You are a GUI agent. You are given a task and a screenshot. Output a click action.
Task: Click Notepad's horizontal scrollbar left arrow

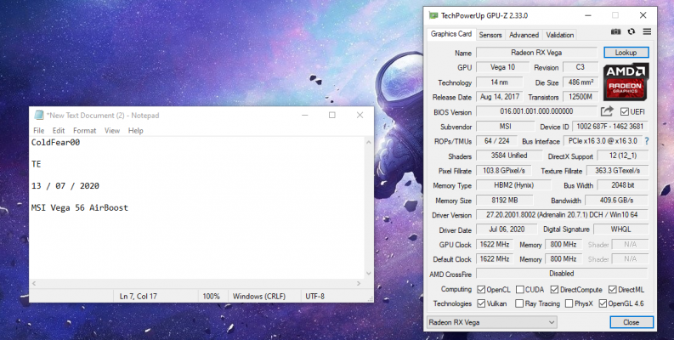[x=34, y=283]
